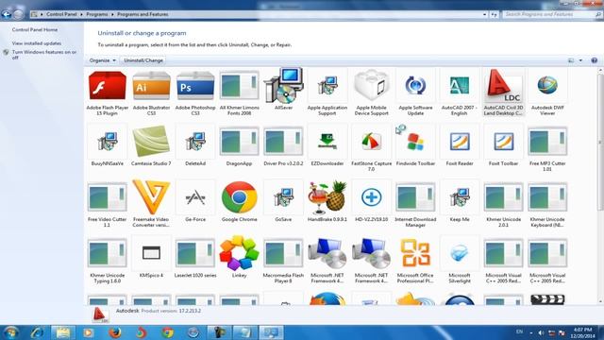
Task: Expand the address bar history dropdown
Action: [x=484, y=14]
